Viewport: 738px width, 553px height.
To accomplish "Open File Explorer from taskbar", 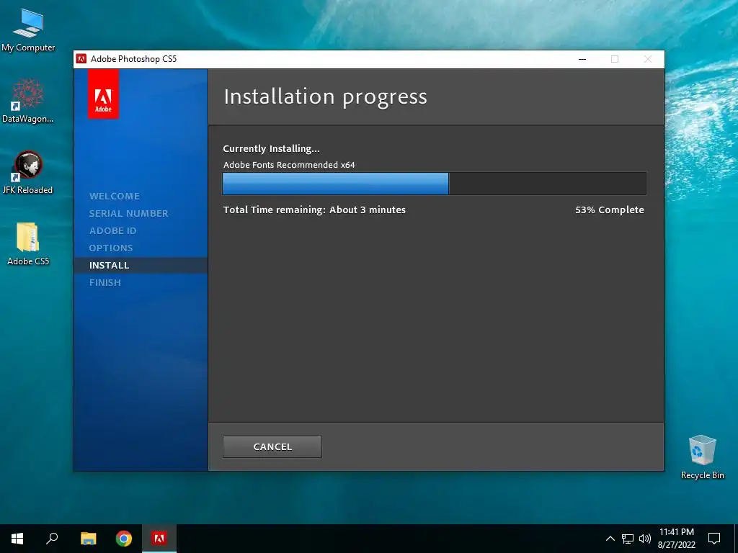I will (x=88, y=539).
